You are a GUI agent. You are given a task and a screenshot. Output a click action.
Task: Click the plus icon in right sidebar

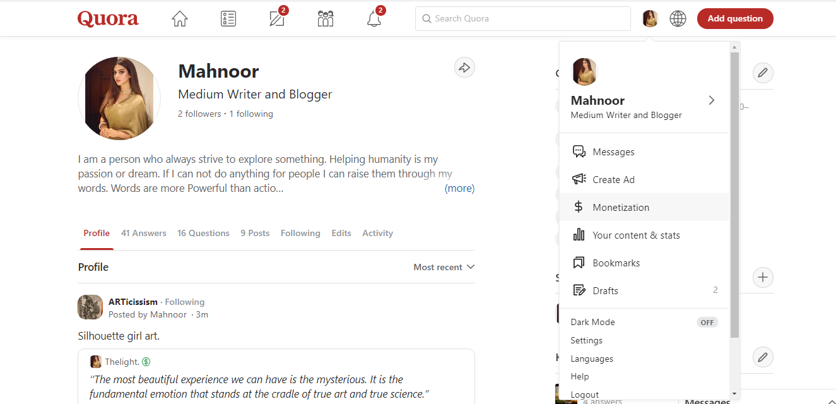pos(763,277)
